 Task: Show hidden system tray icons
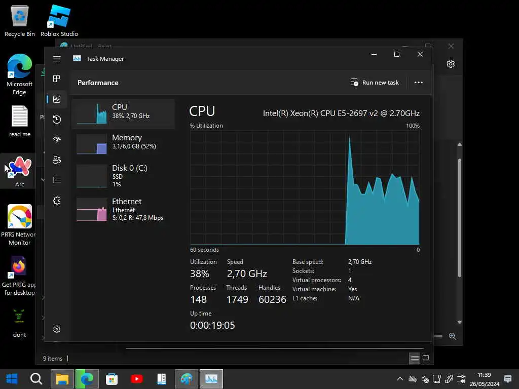pos(400,379)
